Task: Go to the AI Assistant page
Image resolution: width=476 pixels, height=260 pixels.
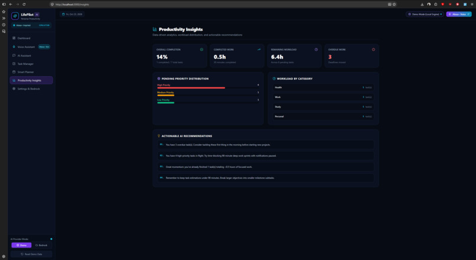Action: [31, 56]
